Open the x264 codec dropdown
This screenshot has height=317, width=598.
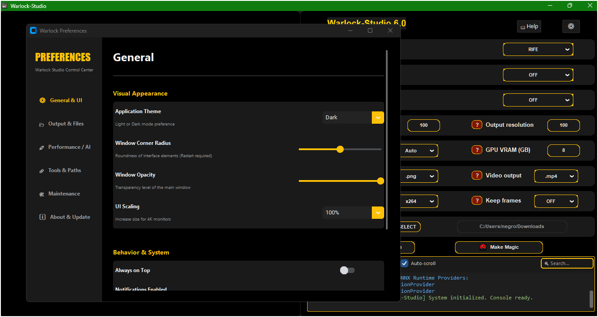[x=419, y=201]
